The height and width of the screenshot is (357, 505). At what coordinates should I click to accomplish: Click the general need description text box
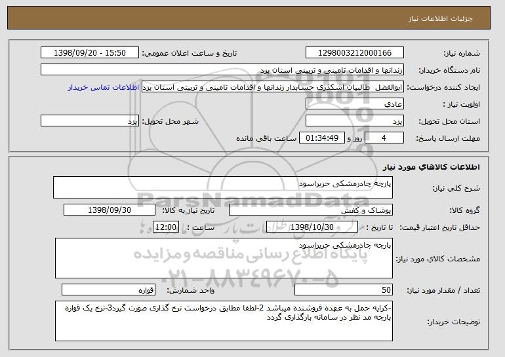[x=223, y=187]
